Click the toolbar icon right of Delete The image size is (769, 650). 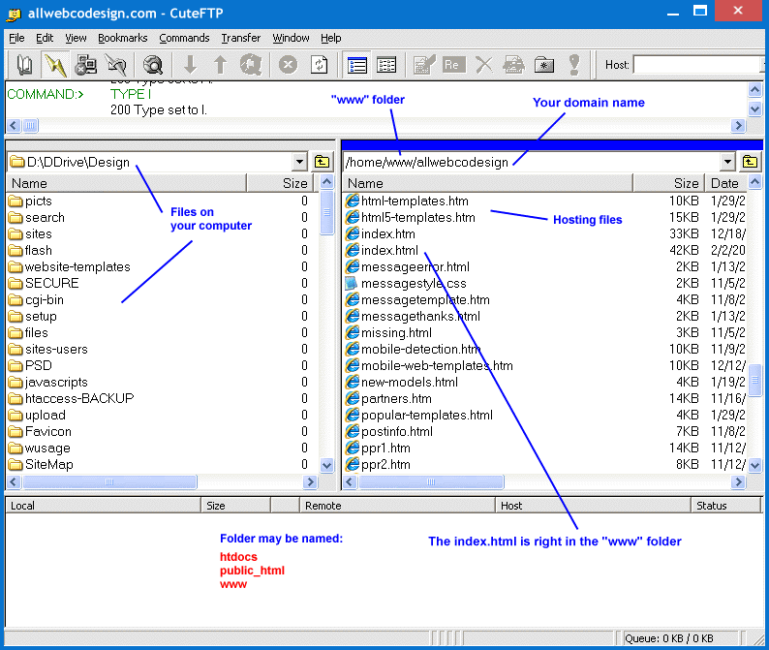pos(513,65)
